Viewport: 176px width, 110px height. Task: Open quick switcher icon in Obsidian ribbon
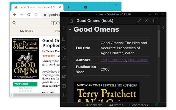tap(64, 39)
